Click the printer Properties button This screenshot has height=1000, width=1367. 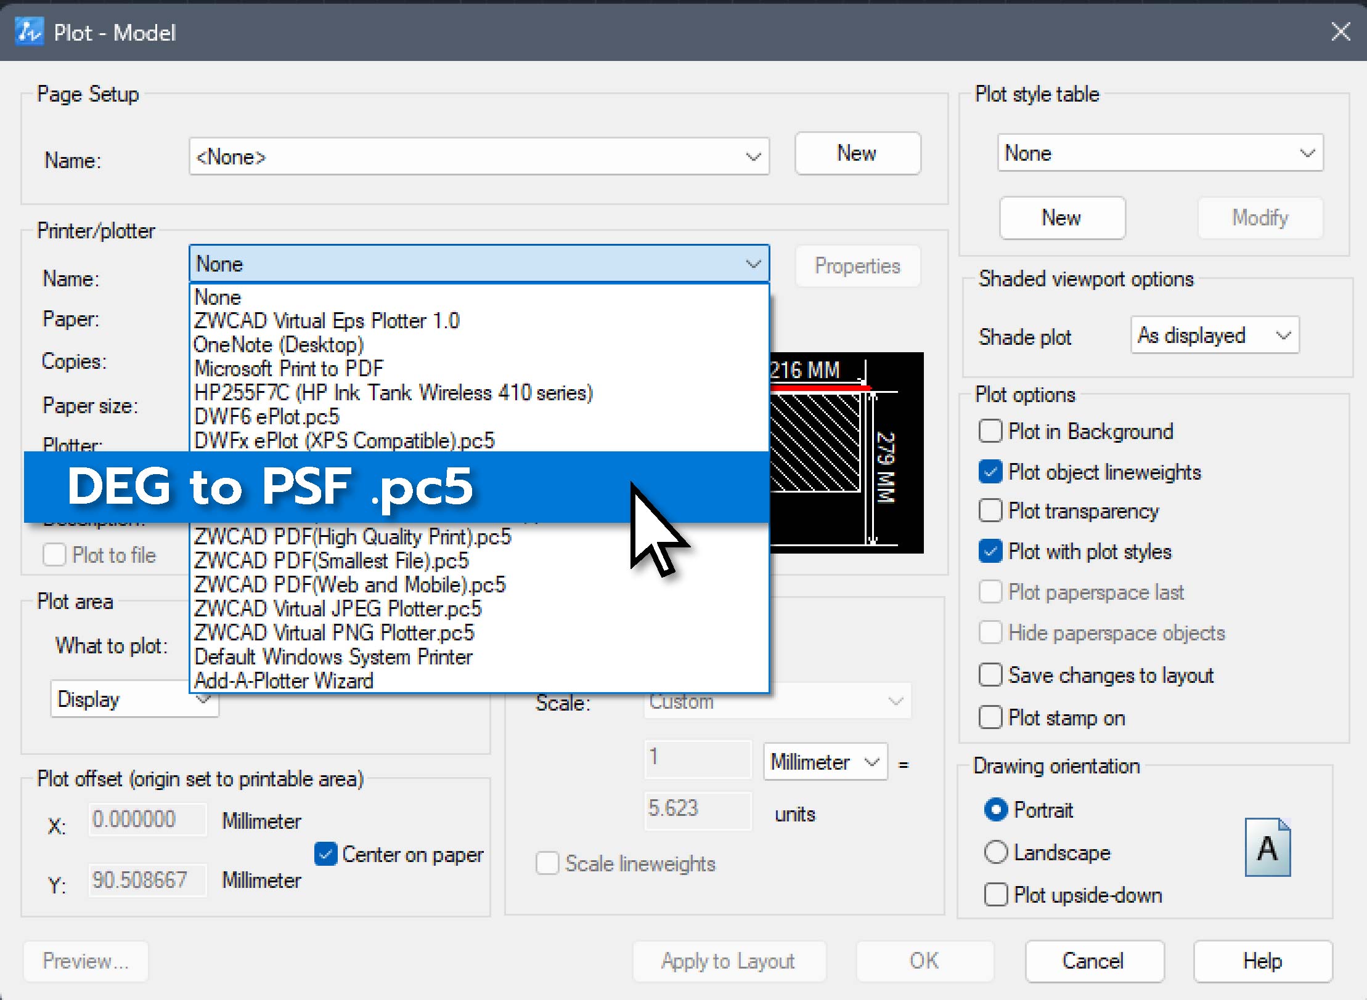(x=857, y=266)
